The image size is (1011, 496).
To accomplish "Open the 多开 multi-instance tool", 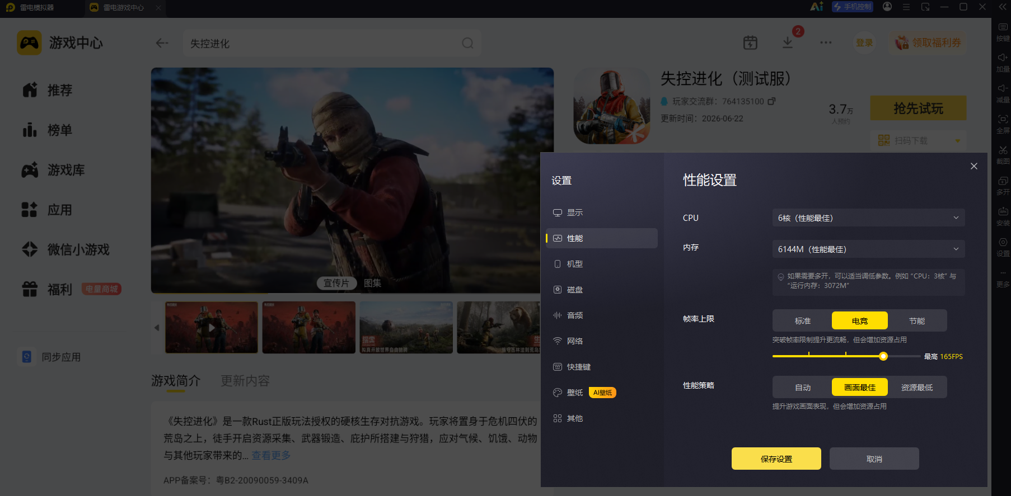I will click(1003, 186).
